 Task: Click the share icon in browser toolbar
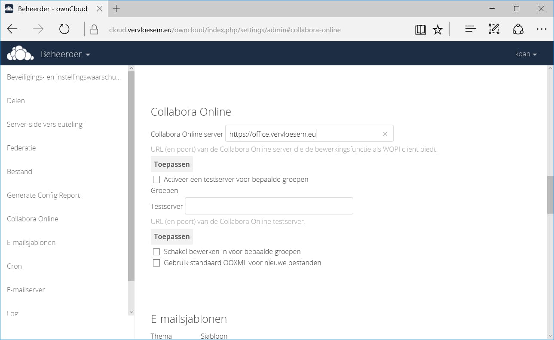point(518,29)
